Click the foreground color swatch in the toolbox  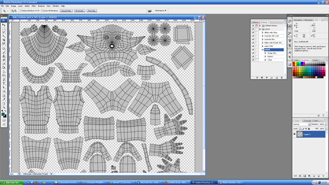(x=3, y=115)
